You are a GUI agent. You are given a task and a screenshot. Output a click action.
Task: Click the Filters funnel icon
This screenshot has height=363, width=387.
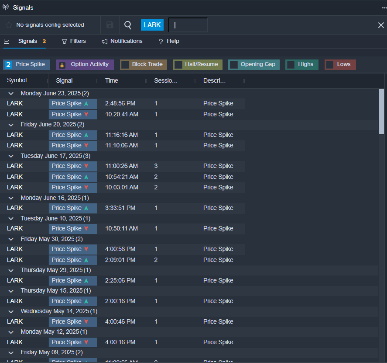pyautogui.click(x=64, y=41)
